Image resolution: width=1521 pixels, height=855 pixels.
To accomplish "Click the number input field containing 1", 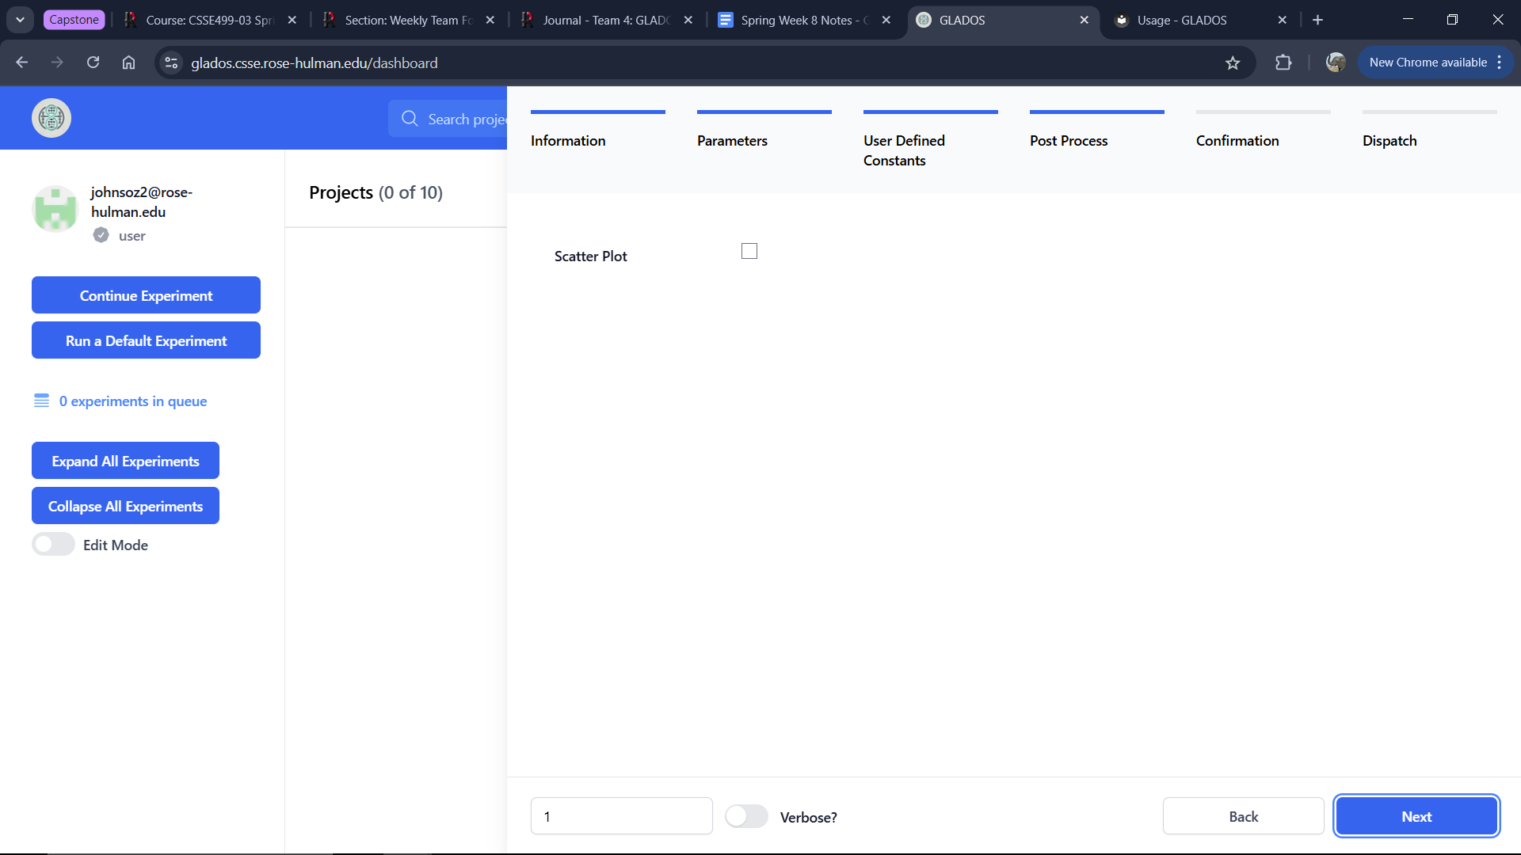I will (621, 816).
